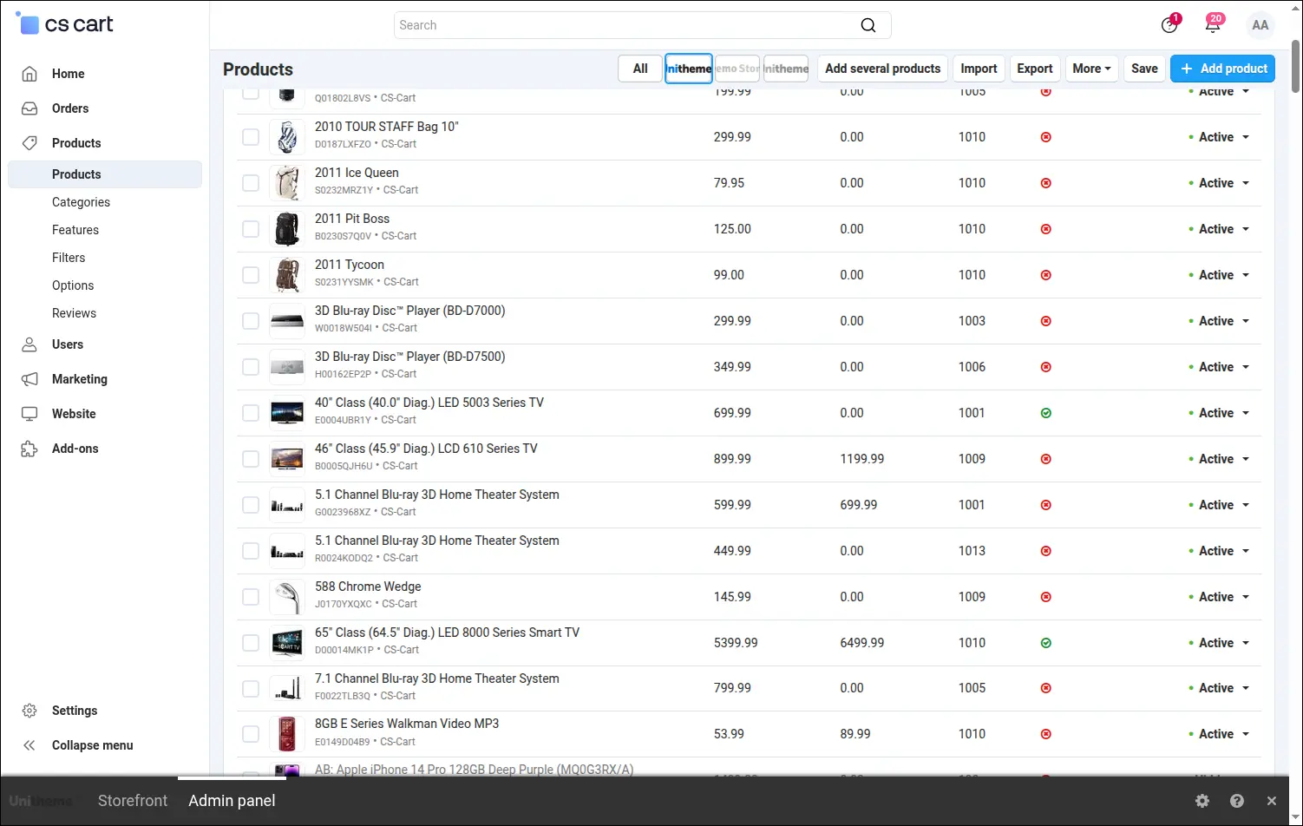The image size is (1303, 826).
Task: Click the red cross icon for 2011 Pit Boss
Action: [x=1046, y=229]
